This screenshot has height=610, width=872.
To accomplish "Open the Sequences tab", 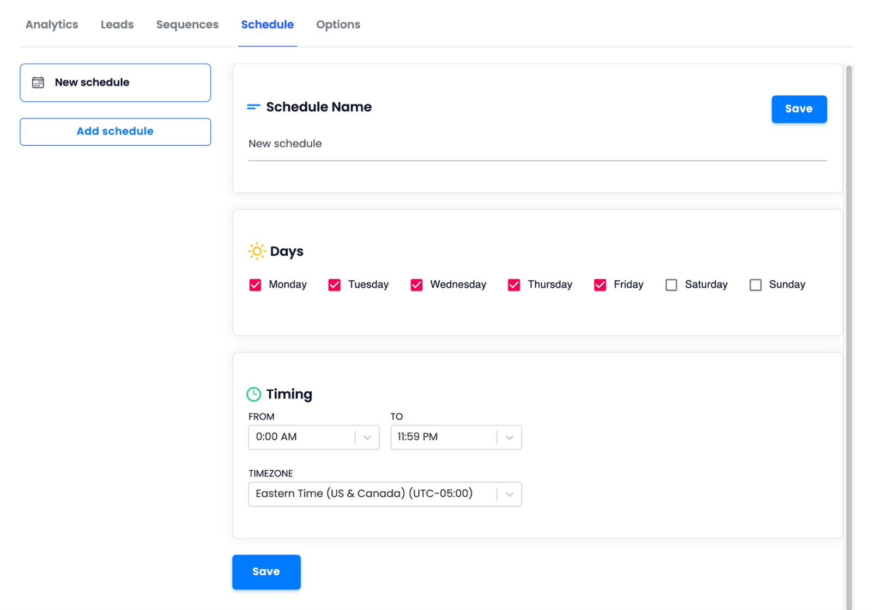I will (187, 24).
